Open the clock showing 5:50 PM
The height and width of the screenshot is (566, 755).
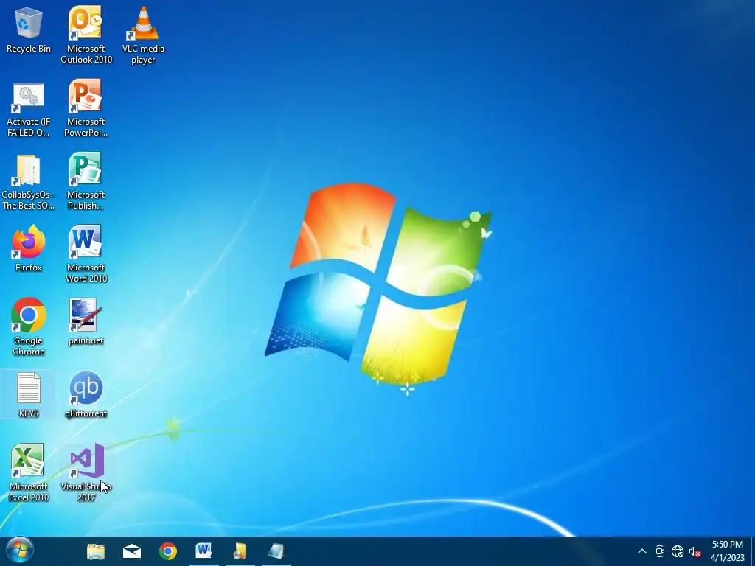pyautogui.click(x=728, y=551)
